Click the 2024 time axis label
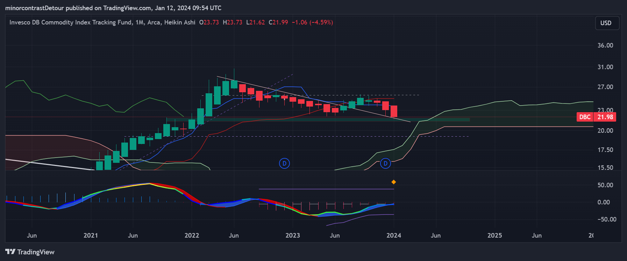The height and width of the screenshot is (261, 627). pyautogui.click(x=394, y=235)
